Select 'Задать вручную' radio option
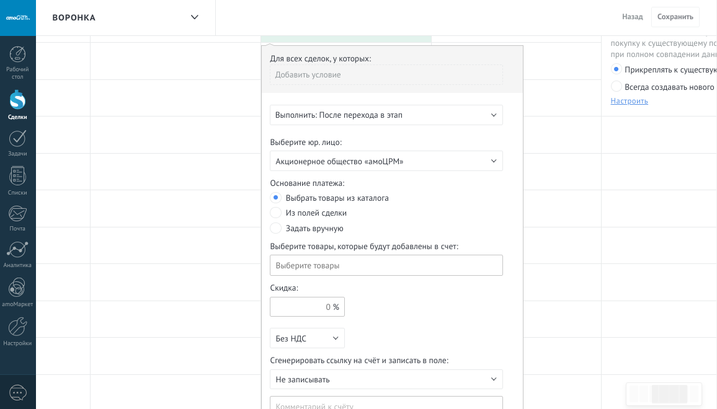The image size is (717, 409). click(276, 228)
